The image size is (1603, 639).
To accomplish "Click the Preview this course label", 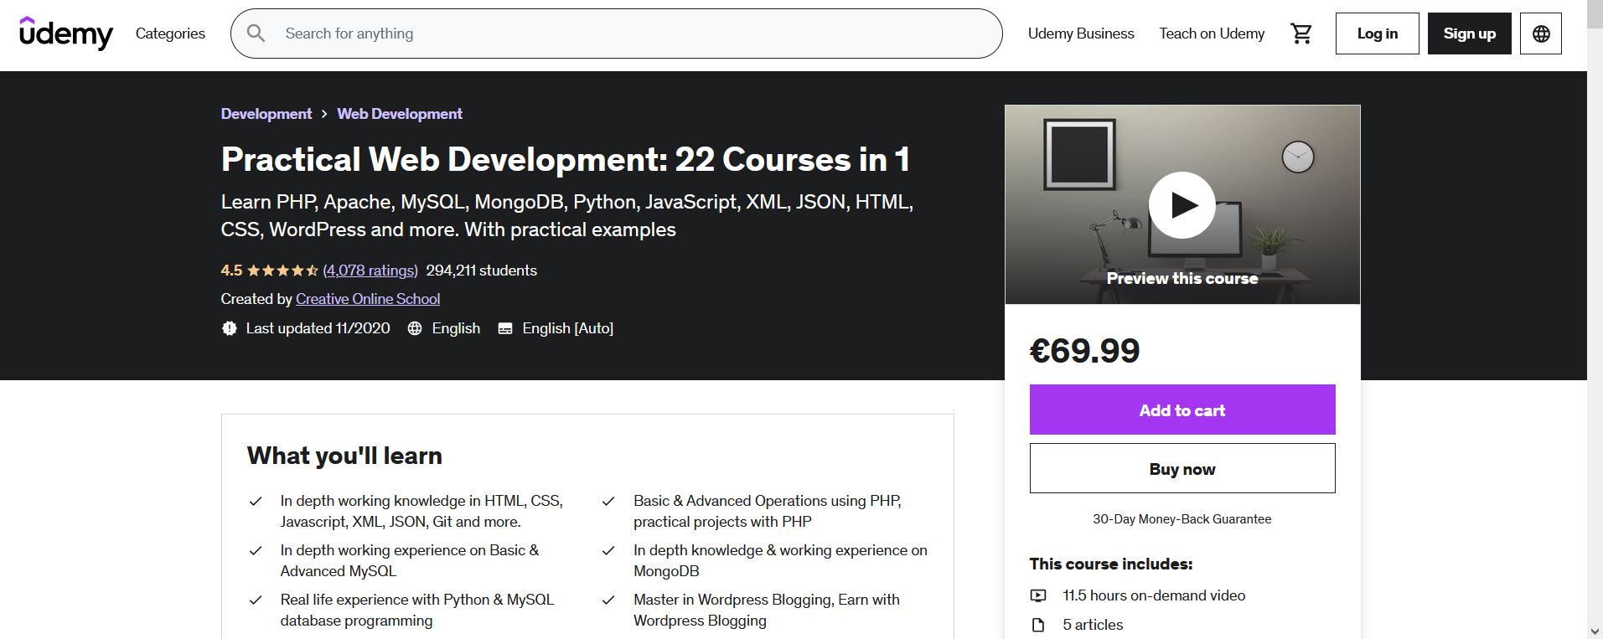I will (1182, 278).
